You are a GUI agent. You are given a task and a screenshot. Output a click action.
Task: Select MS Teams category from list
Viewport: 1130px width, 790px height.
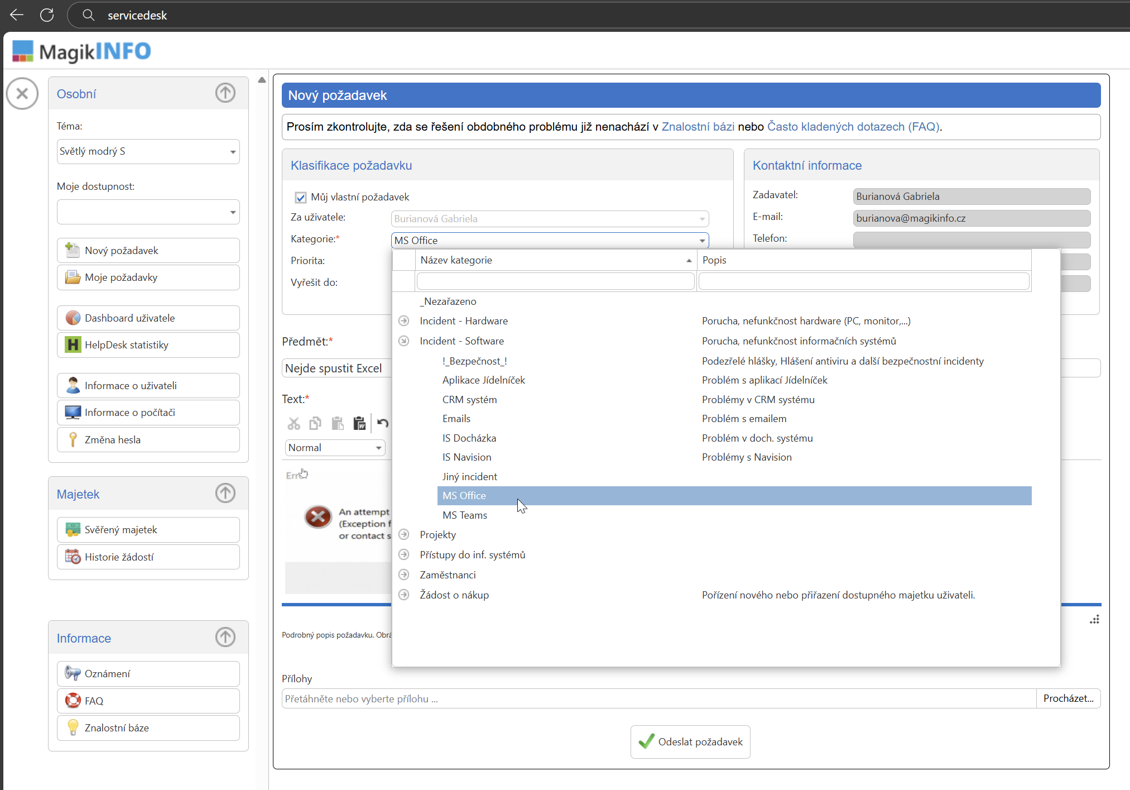coord(464,515)
